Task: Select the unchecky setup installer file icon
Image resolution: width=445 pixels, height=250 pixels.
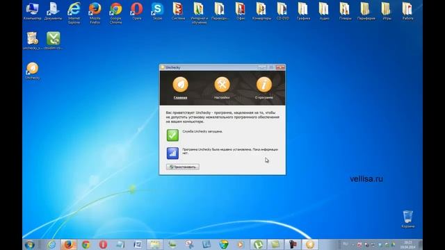Action: click(33, 40)
